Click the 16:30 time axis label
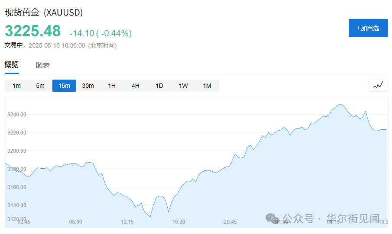392x234 pixels. [179, 222]
